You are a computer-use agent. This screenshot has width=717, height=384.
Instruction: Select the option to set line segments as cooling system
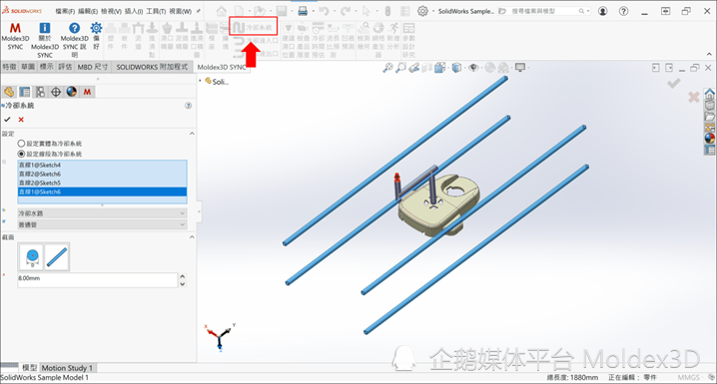pos(49,154)
